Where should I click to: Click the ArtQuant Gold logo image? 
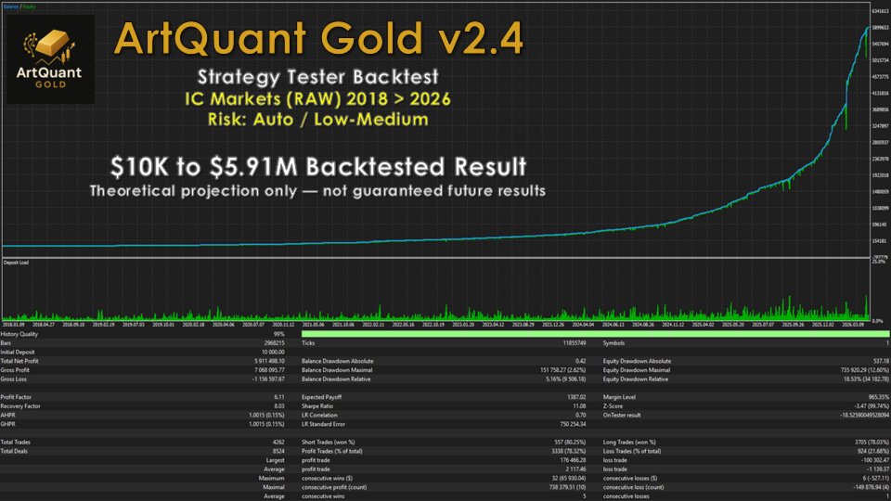point(50,59)
